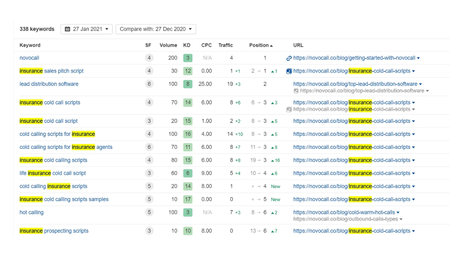Screen dimensions: 463x258
Task: Click the 338 keywords count label
Action: pos(37,29)
